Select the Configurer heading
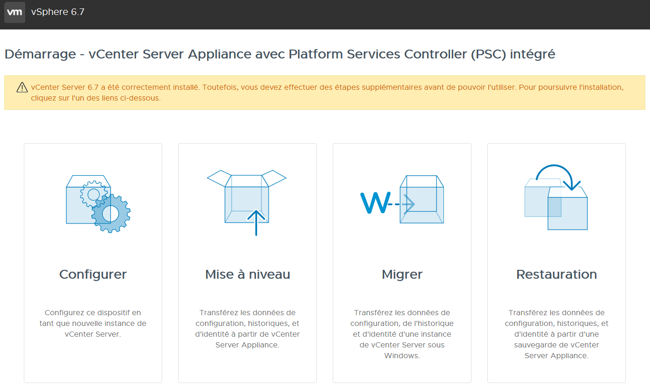The image size is (650, 390). click(93, 274)
